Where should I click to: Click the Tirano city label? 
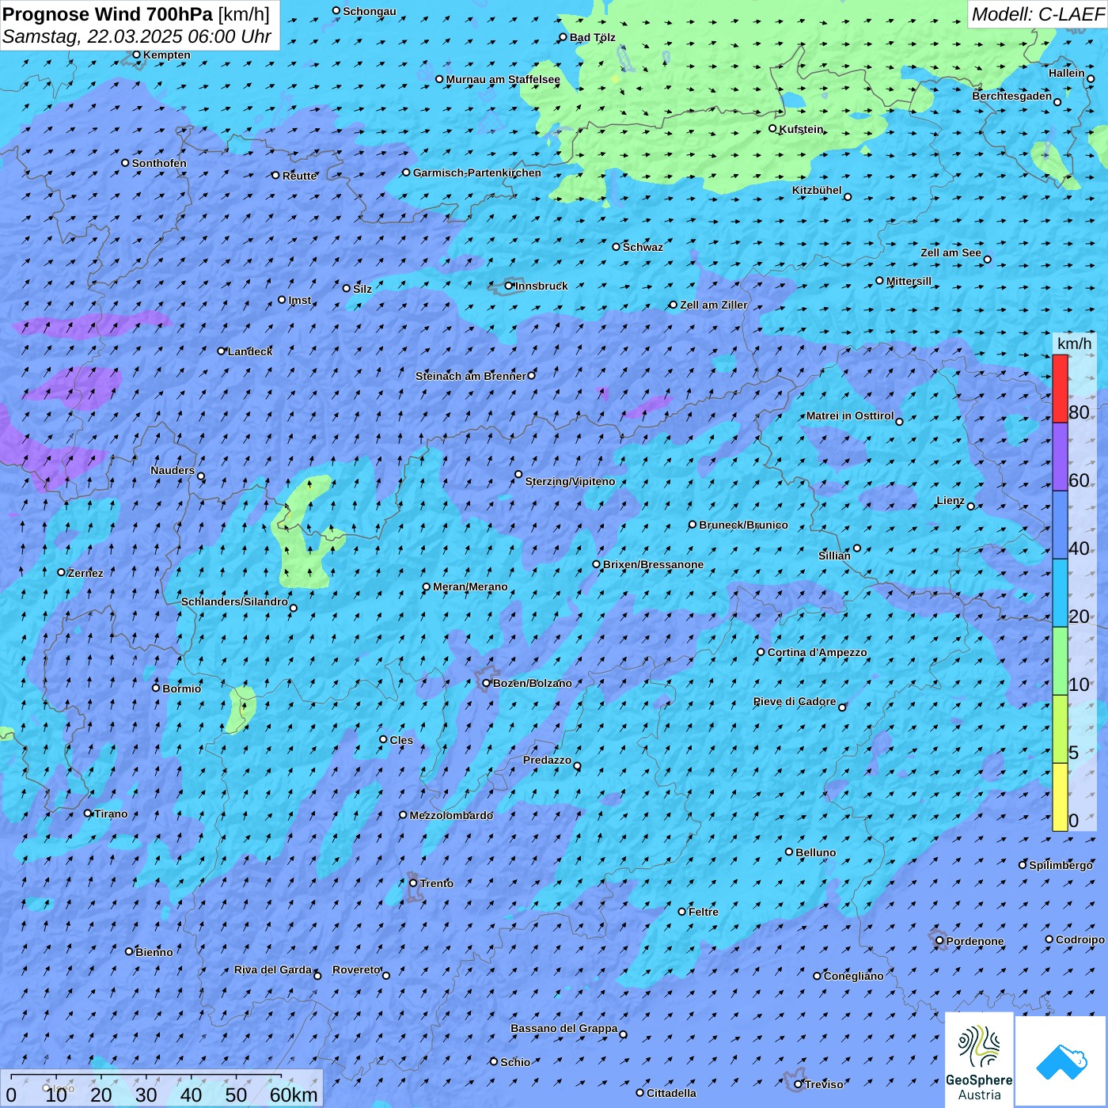point(111,814)
